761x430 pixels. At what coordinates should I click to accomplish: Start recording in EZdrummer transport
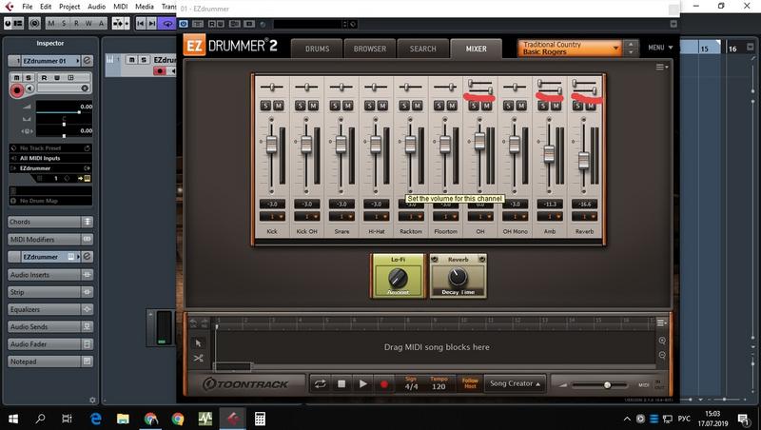(384, 384)
